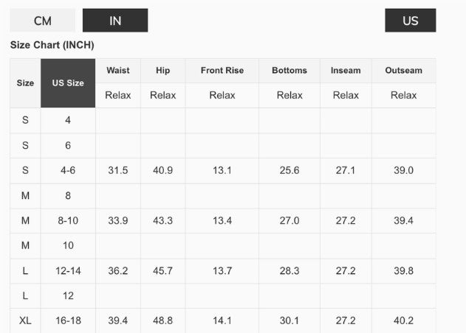Click the US size 16-18 cell
Screen dimensions: 466x333
68,320
